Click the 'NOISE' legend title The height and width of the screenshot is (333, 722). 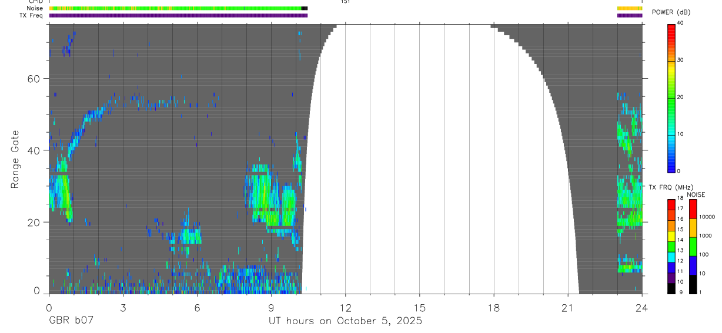coord(696,194)
